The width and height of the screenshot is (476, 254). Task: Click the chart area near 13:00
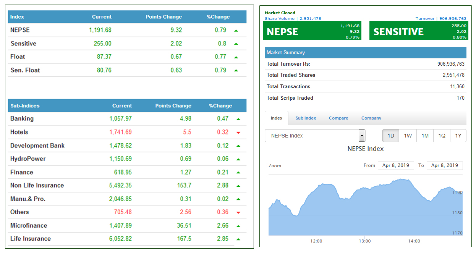[365, 214]
